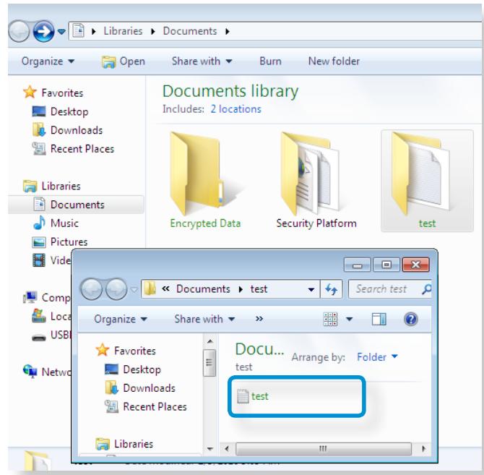
Task: Expand arrow between Libraries and Documents breadcrumb
Action: 153,32
